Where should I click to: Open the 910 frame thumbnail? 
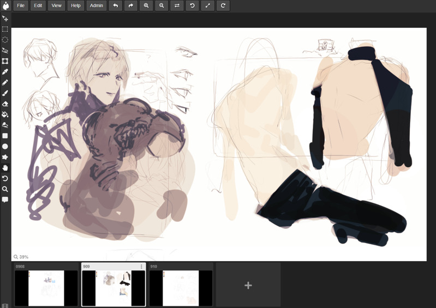(x=181, y=288)
